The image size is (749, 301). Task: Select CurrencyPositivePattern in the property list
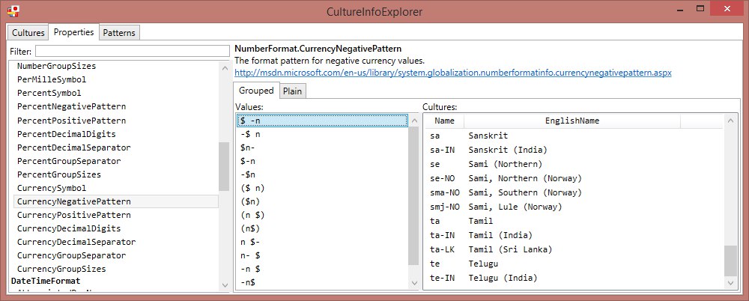coord(74,215)
